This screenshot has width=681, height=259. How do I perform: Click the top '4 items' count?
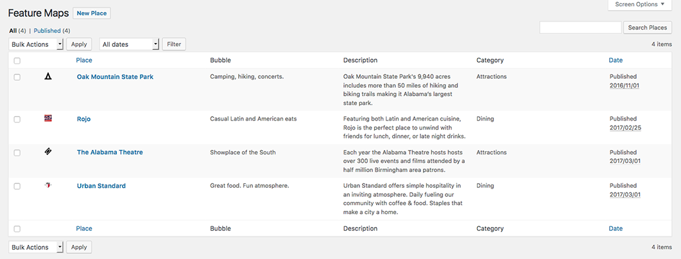pos(662,44)
